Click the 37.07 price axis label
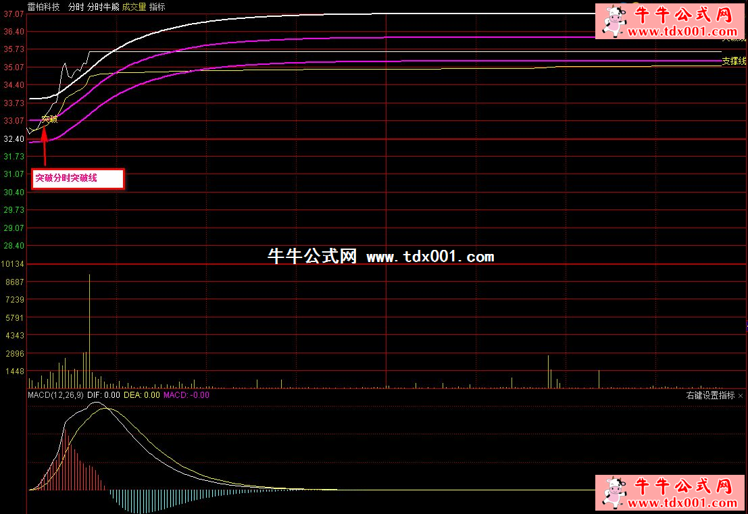The height and width of the screenshot is (514, 748). [x=14, y=14]
